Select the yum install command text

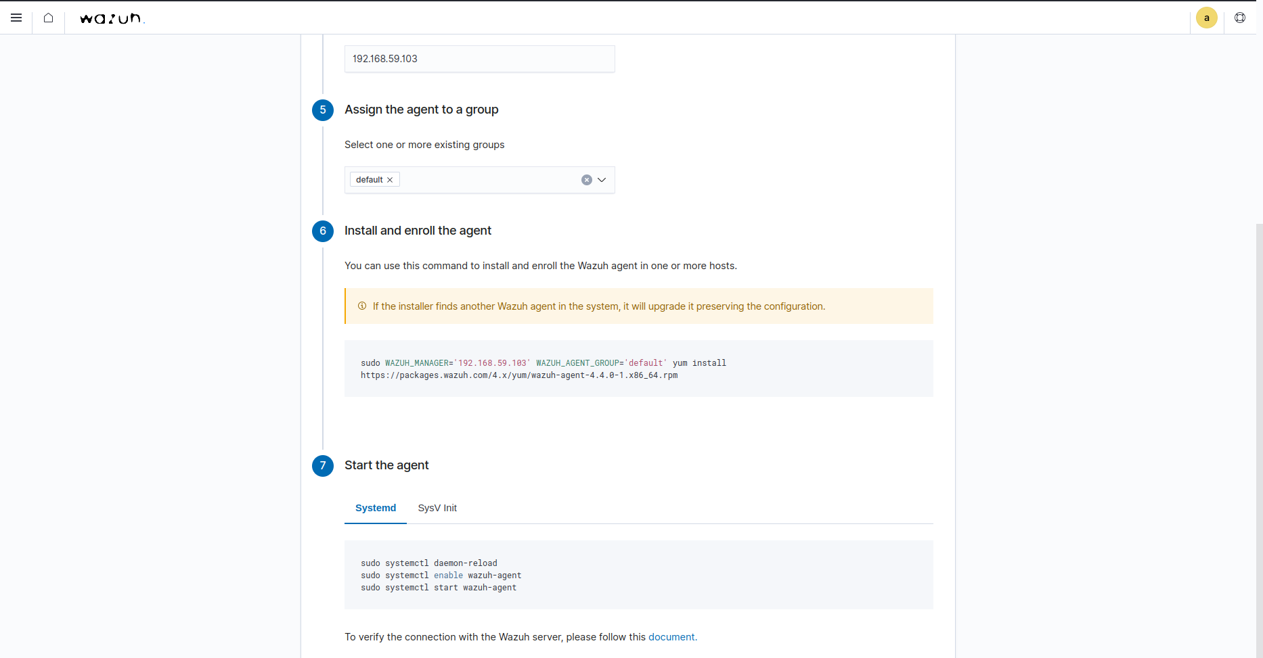(541, 369)
